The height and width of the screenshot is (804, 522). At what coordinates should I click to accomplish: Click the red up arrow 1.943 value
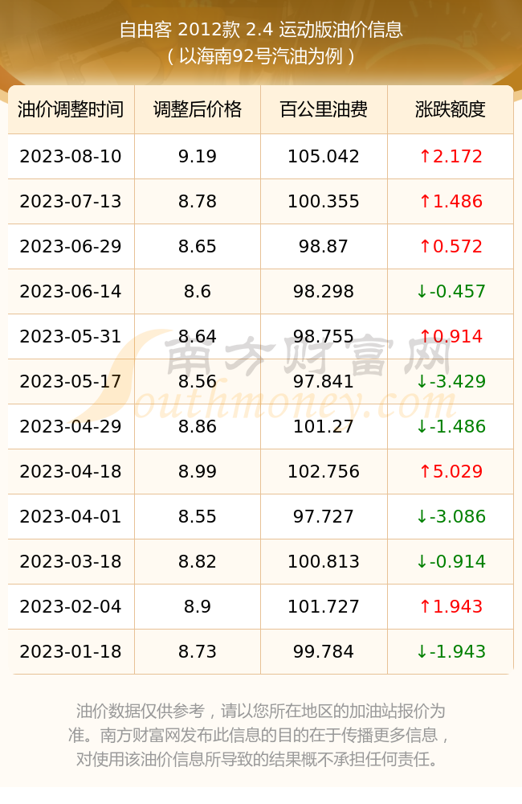[451, 606]
